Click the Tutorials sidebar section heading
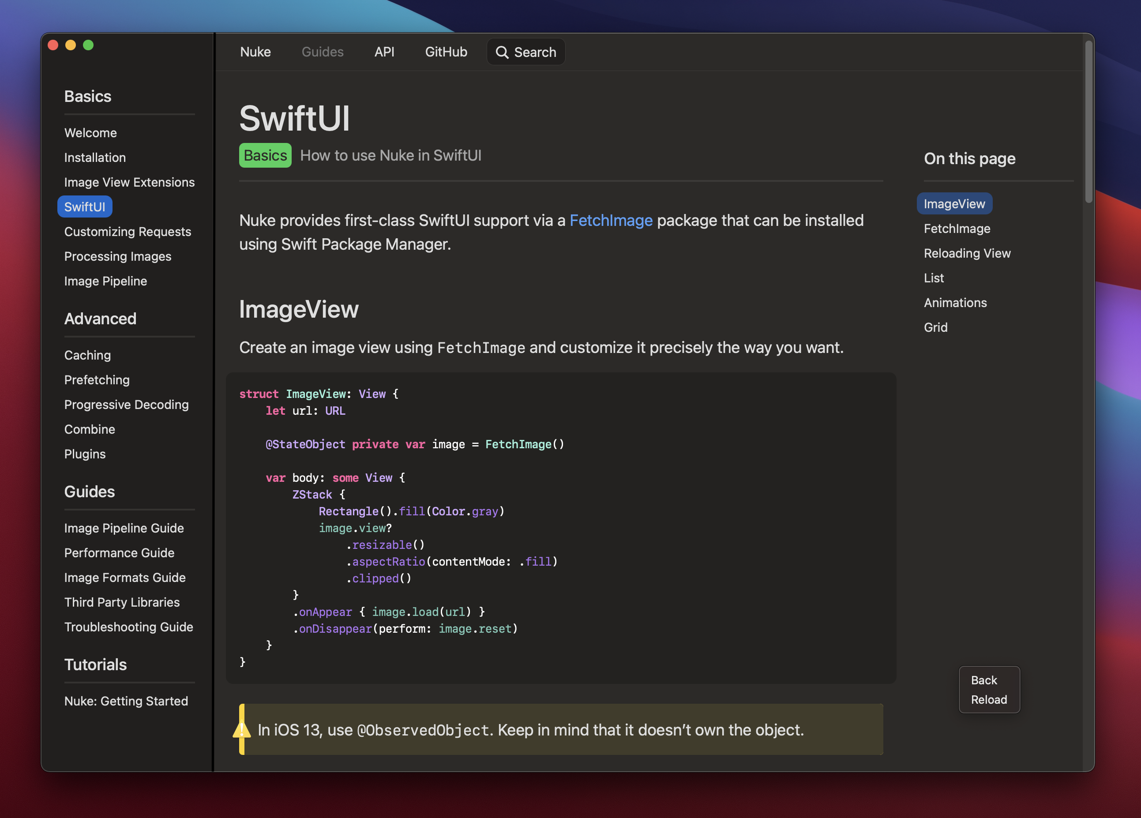The width and height of the screenshot is (1141, 818). point(96,664)
